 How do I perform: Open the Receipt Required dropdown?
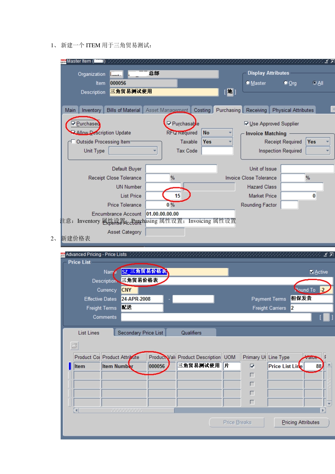pyautogui.click(x=327, y=142)
